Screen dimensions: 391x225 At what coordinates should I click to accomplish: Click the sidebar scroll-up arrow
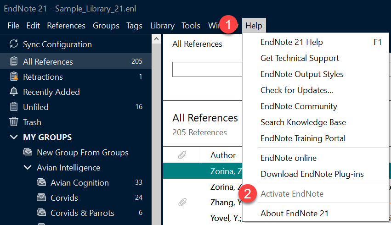click(x=156, y=39)
